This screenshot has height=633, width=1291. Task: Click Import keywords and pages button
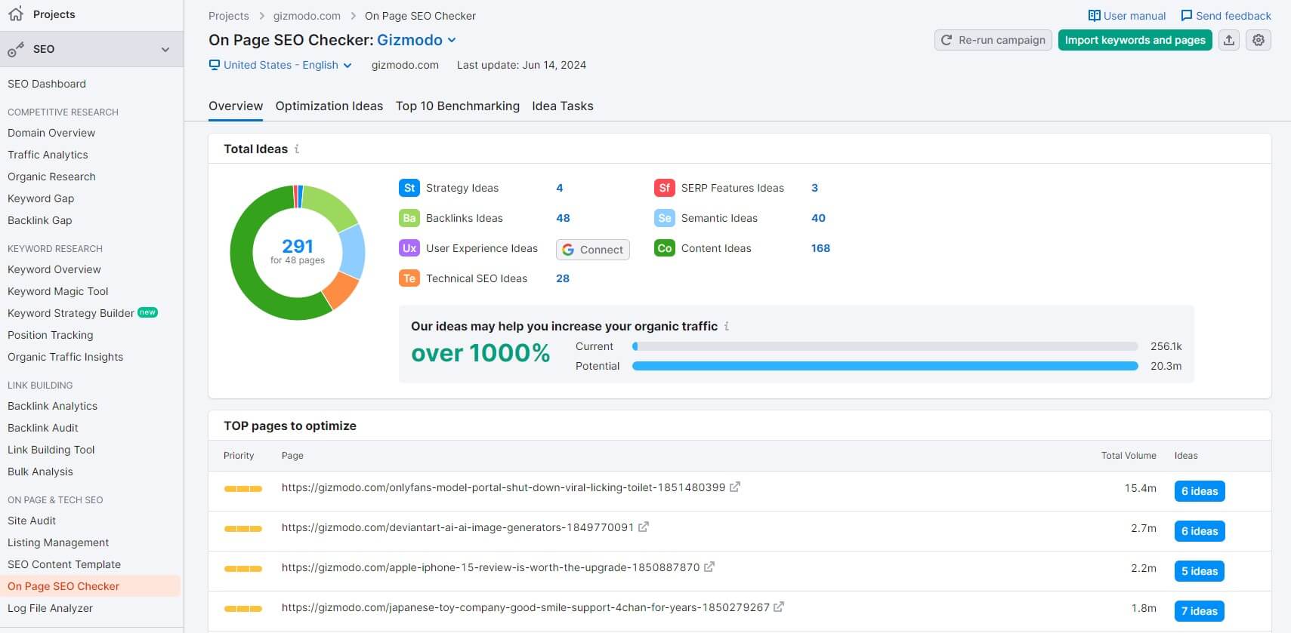point(1135,40)
